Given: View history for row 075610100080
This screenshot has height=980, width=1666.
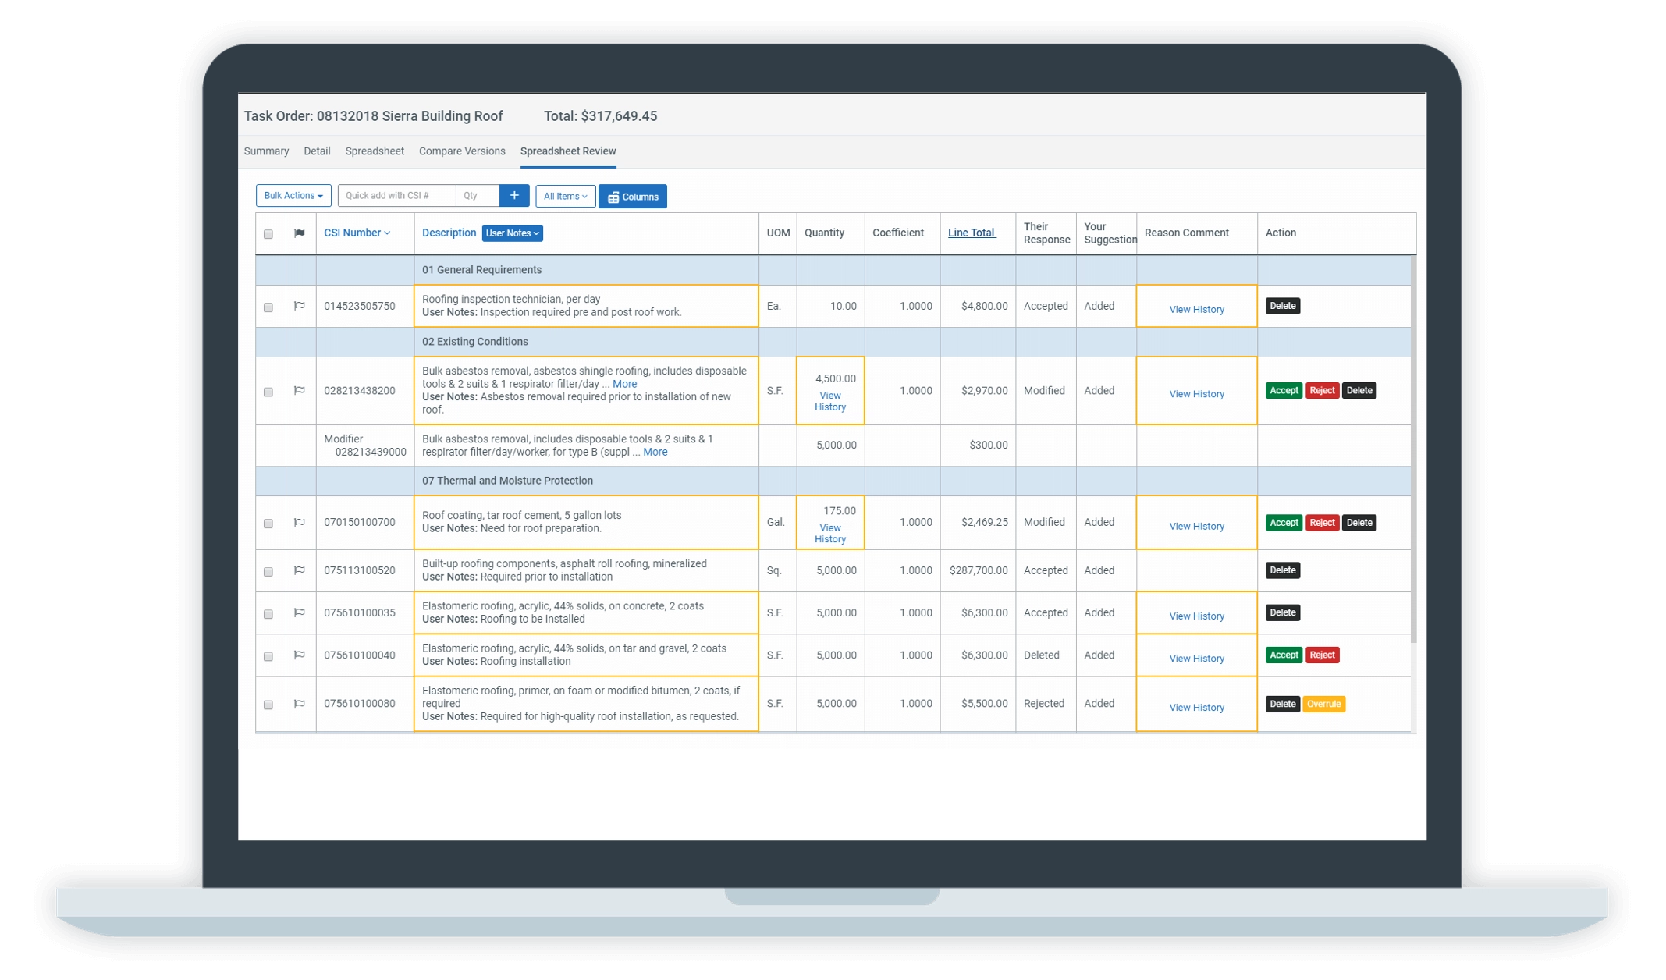Looking at the screenshot, I should pos(1196,708).
